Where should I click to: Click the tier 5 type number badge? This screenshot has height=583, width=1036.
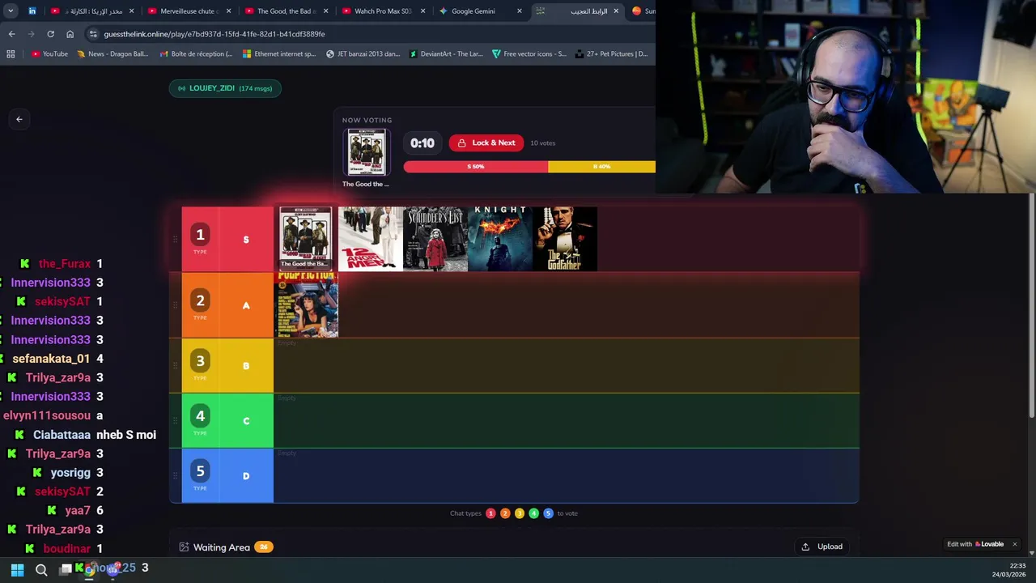[200, 471]
